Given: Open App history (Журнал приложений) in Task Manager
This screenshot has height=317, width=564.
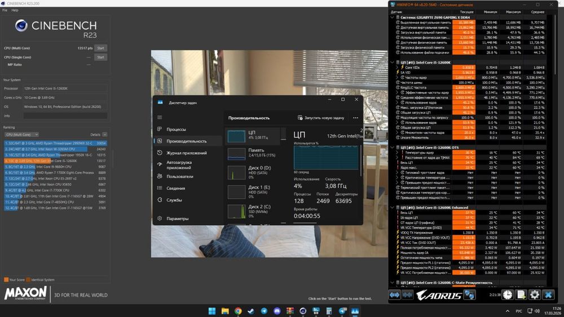Looking at the screenshot, I should point(187,153).
